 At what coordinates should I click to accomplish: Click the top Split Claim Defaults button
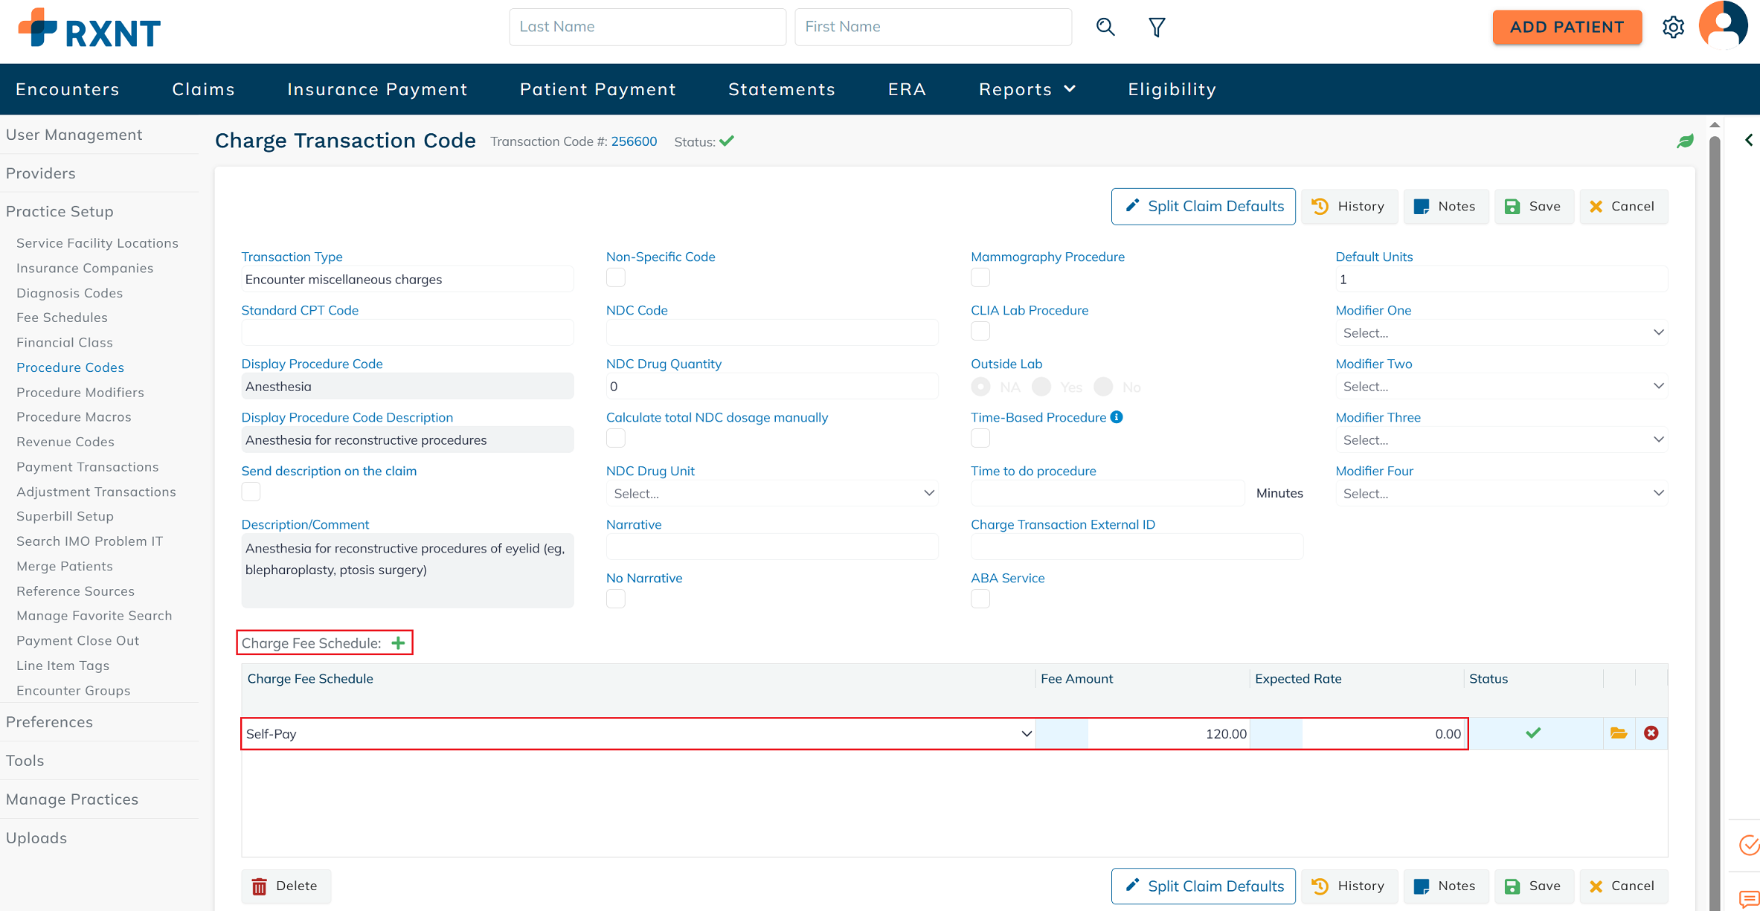click(1203, 206)
